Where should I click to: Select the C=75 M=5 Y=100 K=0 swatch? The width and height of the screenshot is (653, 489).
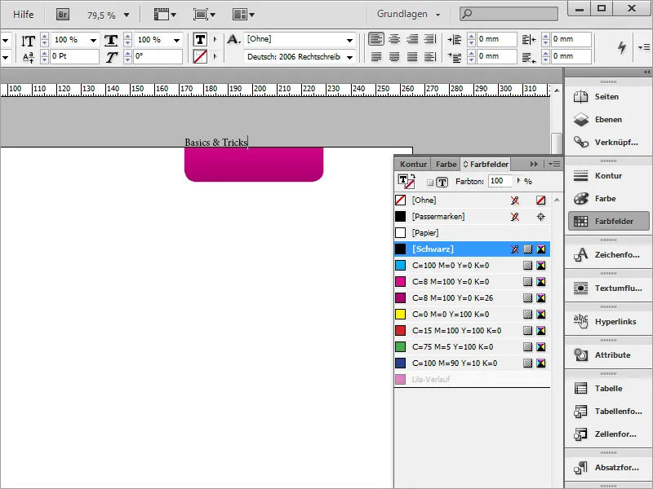(473, 347)
